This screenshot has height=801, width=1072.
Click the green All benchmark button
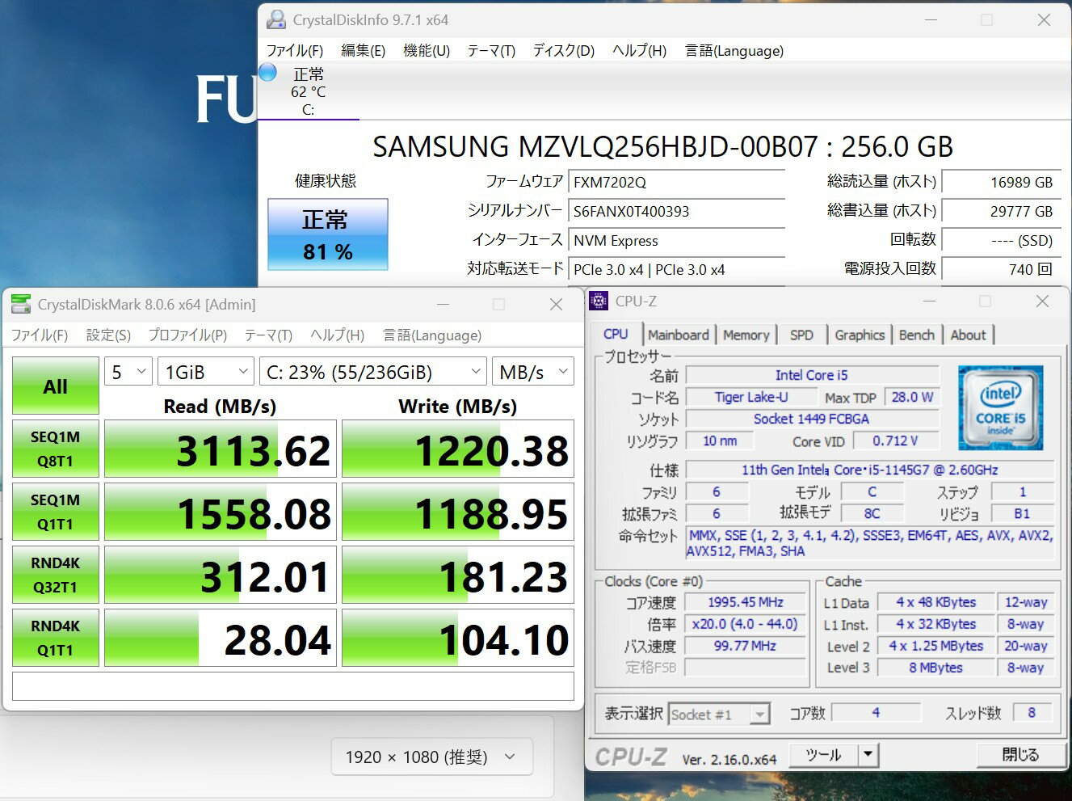tap(55, 386)
